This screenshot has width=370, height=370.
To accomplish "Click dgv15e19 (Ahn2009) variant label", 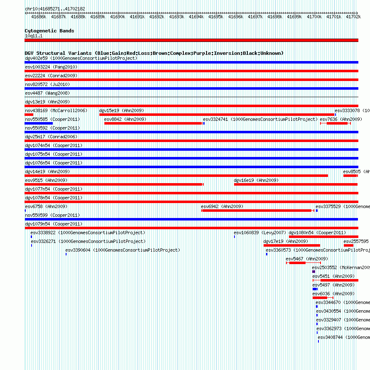I will pyautogui.click(x=121, y=111).
